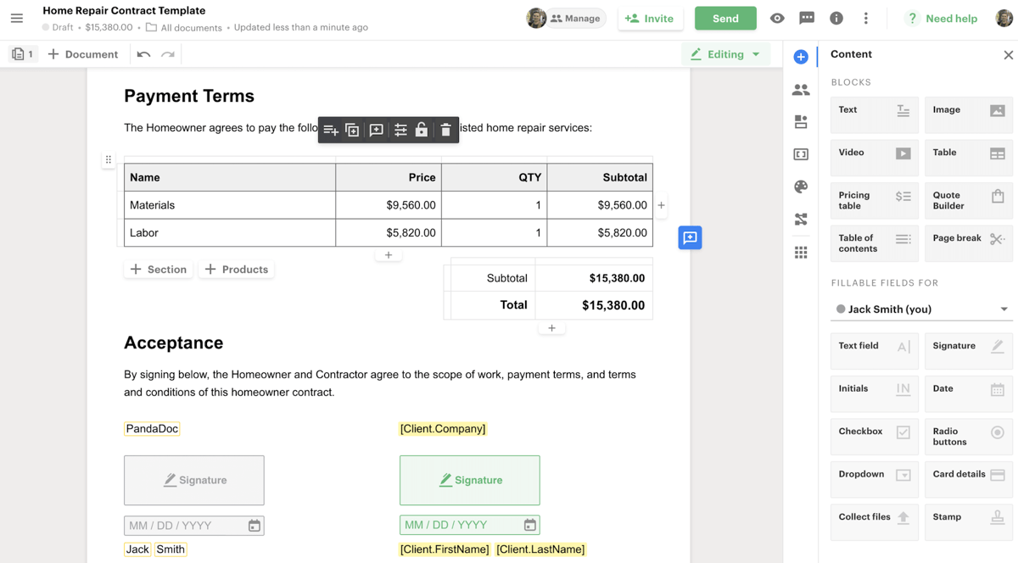Open the page count panel icon

coord(23,54)
